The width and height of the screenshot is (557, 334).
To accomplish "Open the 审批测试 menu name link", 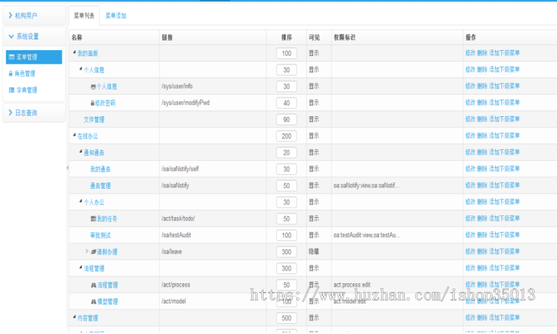I will (x=100, y=235).
